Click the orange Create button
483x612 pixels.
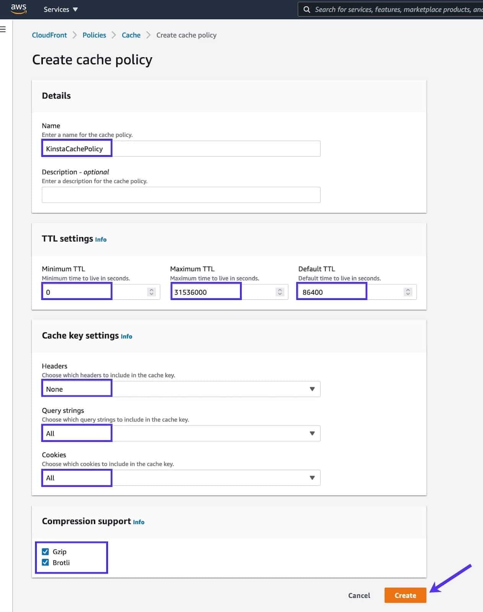405,596
